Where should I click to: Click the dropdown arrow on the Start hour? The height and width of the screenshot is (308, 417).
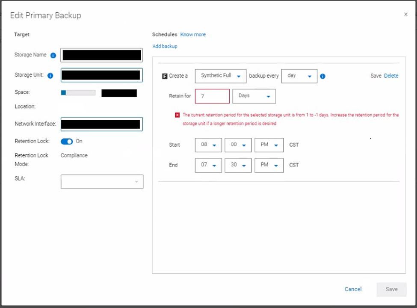tap(214, 145)
